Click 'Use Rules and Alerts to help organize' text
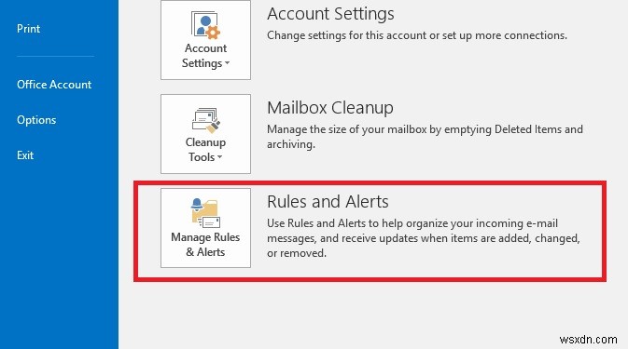 point(424,238)
